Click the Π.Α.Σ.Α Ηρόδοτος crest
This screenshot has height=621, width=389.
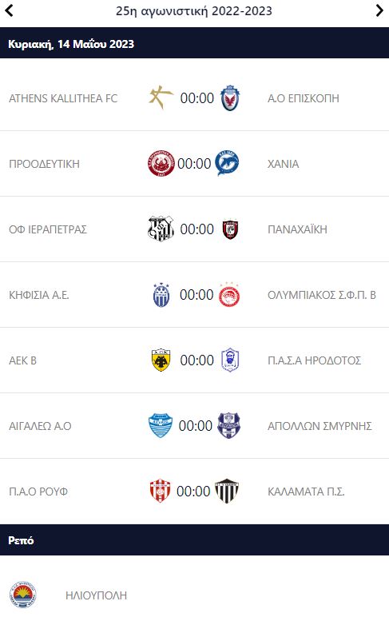(x=230, y=360)
